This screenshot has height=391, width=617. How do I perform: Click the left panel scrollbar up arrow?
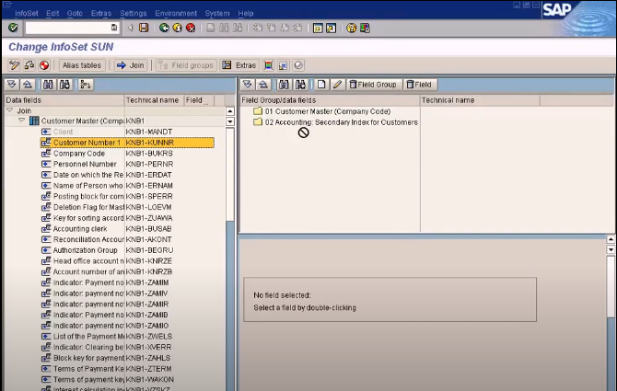(230, 111)
